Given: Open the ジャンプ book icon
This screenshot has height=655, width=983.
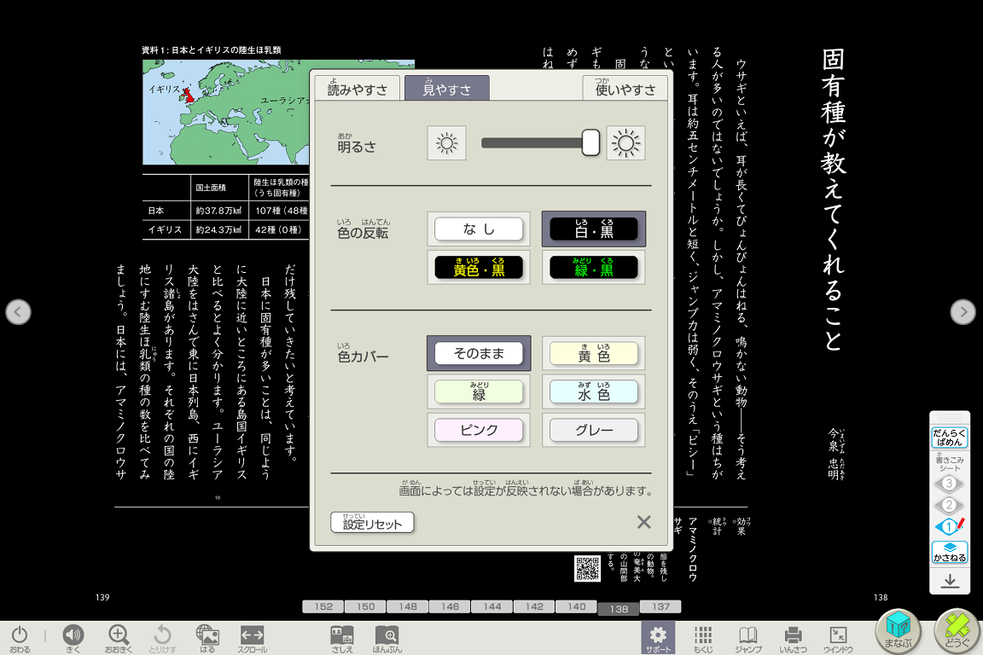Looking at the screenshot, I should pos(747,637).
